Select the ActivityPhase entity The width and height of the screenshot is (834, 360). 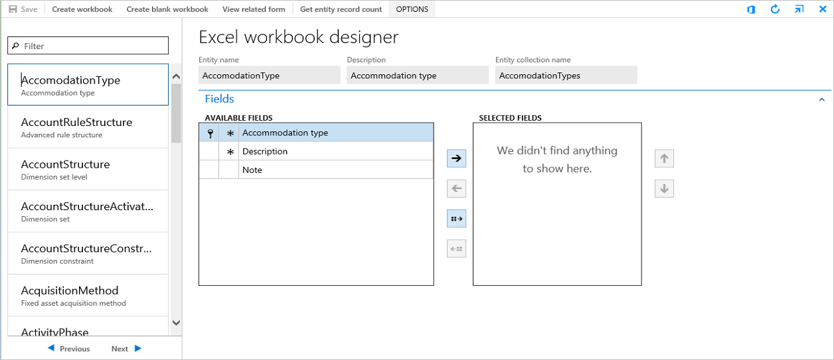click(x=88, y=326)
